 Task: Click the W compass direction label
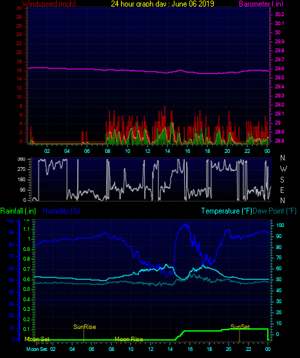pos(283,169)
